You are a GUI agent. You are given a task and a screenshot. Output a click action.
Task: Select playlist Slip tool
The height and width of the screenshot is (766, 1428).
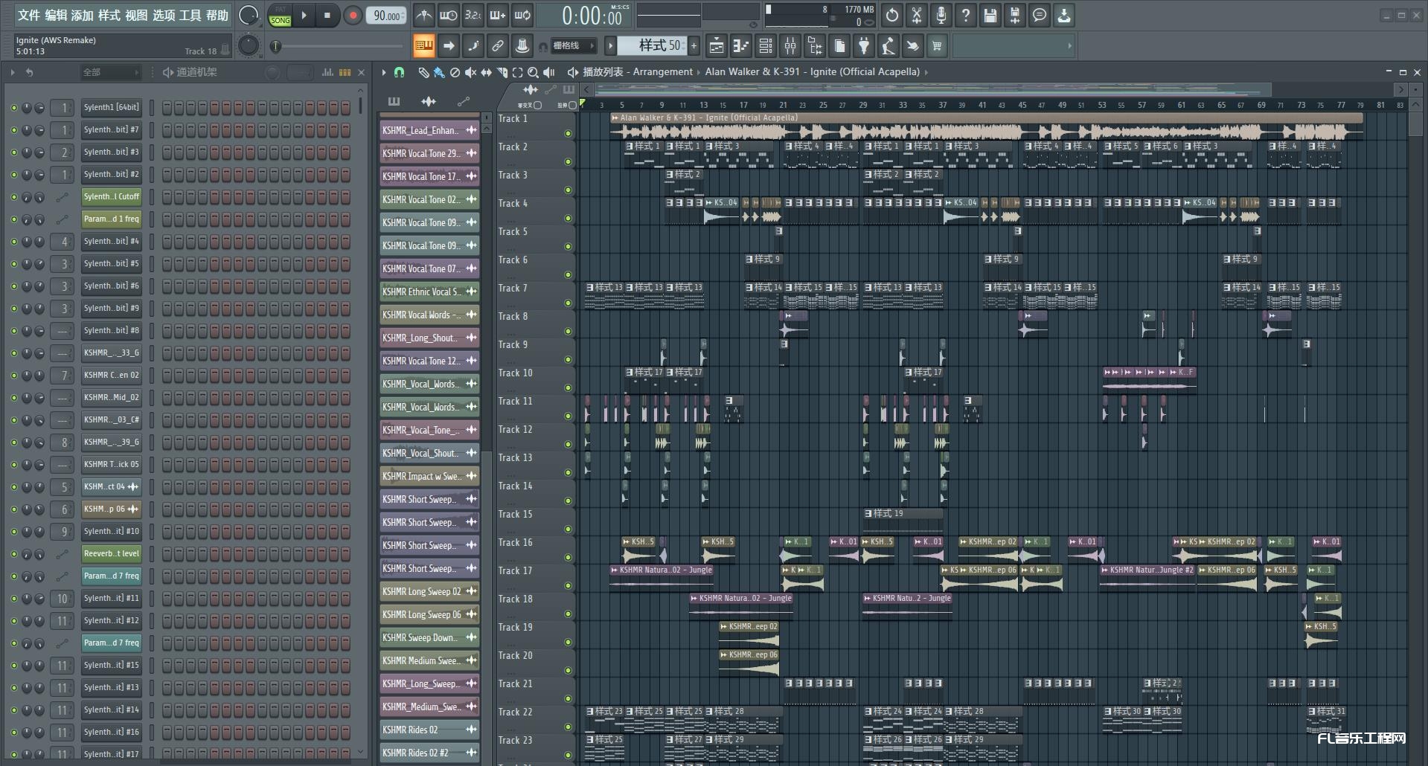pos(486,72)
